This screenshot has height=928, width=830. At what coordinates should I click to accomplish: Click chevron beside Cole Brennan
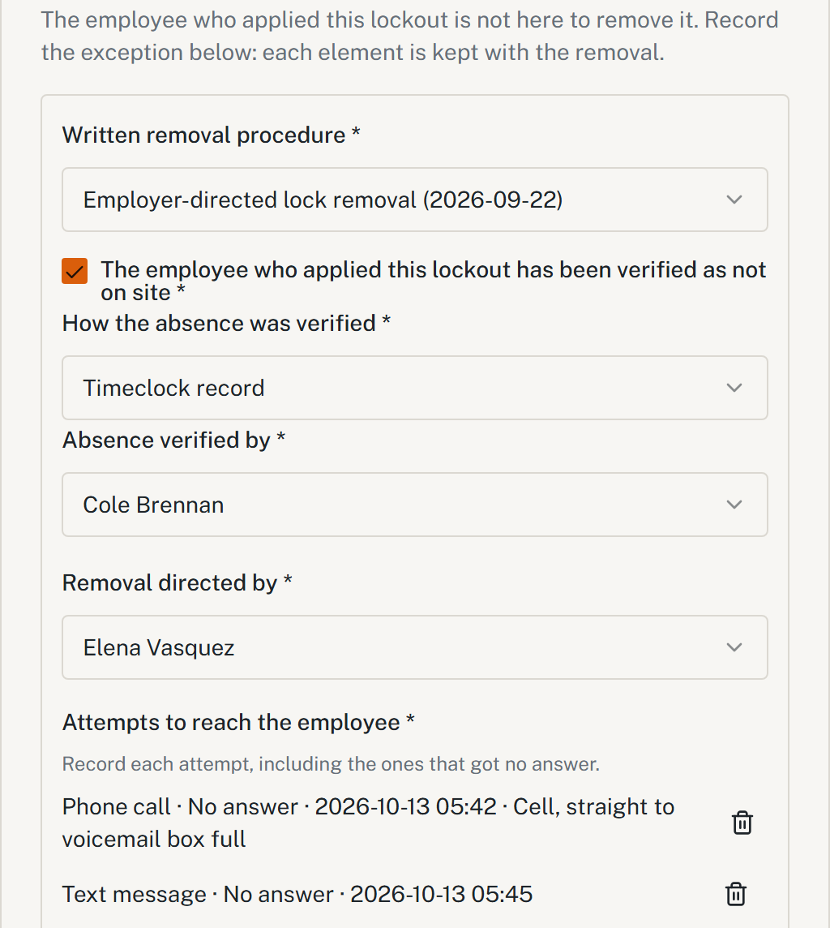click(x=734, y=505)
